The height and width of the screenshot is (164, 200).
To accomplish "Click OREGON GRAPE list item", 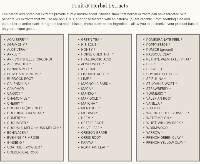I will click(94, 133).
